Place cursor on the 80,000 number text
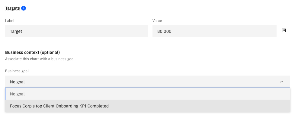This screenshot has height=118, width=295. (164, 31)
